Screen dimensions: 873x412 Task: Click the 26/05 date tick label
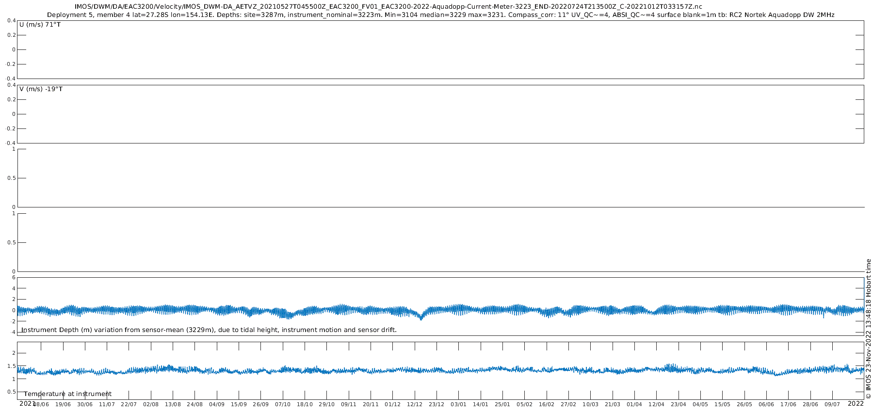point(744,404)
